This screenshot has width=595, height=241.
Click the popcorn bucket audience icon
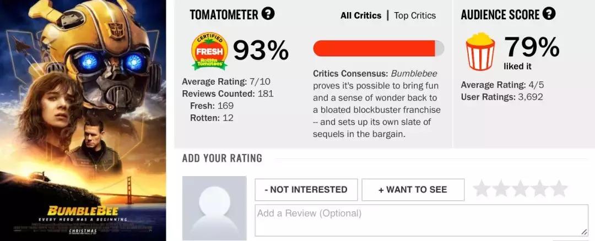pyautogui.click(x=479, y=50)
